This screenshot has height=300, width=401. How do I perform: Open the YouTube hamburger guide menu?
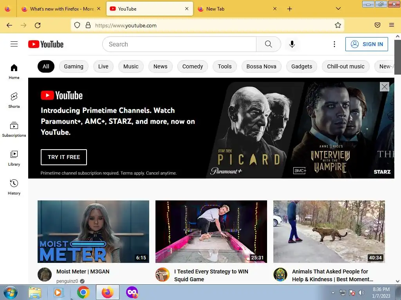(14, 44)
